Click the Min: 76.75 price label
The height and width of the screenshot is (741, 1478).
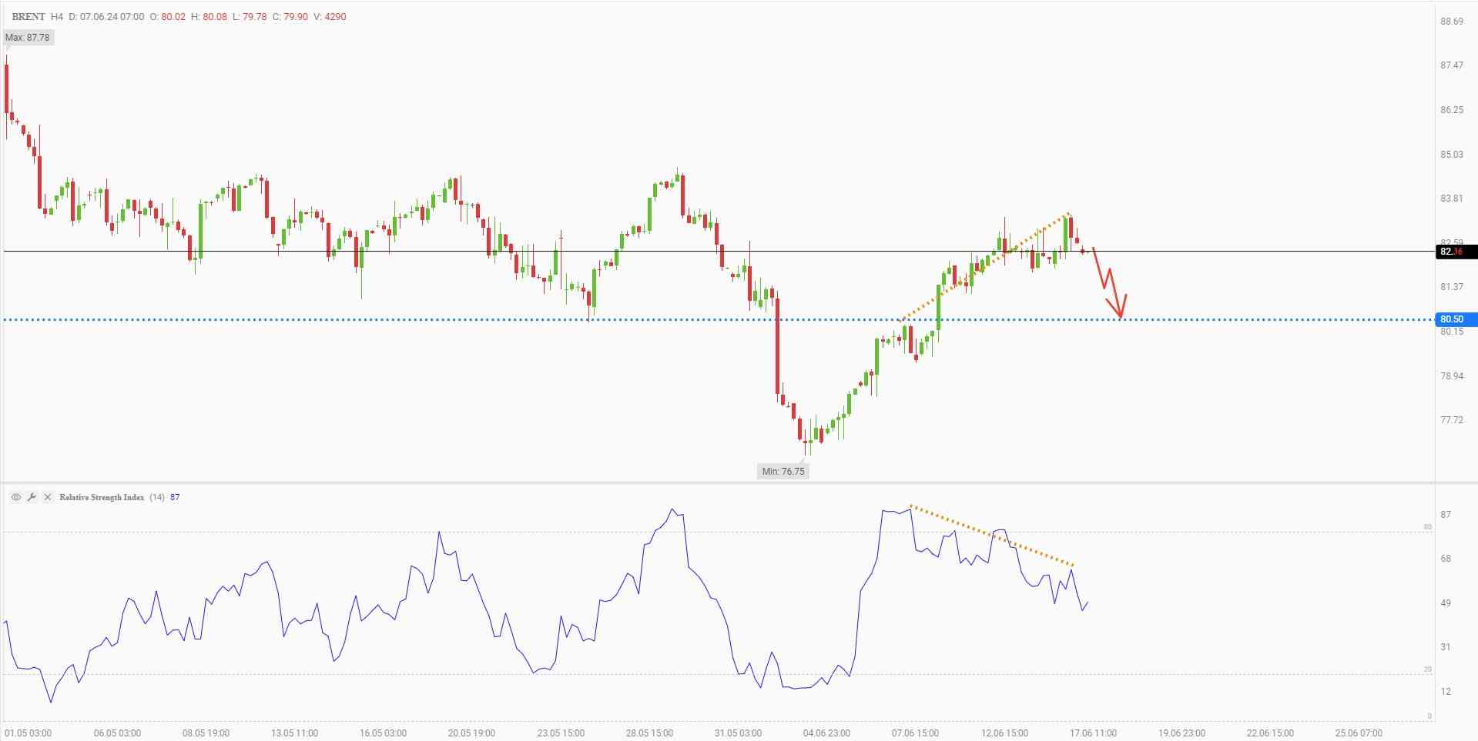coord(783,471)
